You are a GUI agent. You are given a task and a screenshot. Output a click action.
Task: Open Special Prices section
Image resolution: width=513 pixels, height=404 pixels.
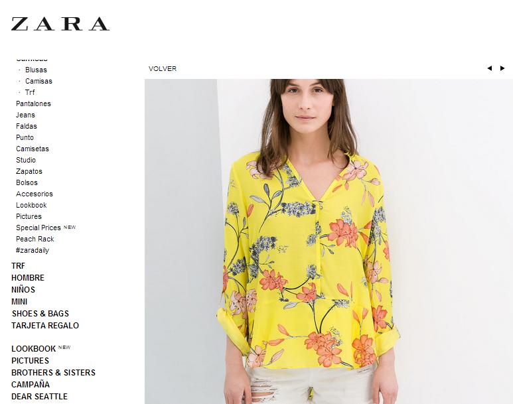[x=38, y=228]
